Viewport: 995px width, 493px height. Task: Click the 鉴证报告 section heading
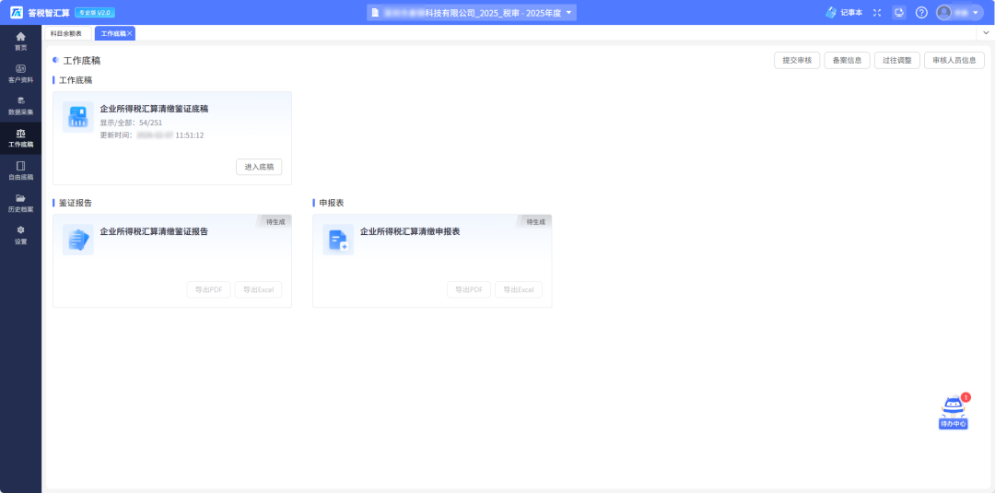tap(76, 203)
